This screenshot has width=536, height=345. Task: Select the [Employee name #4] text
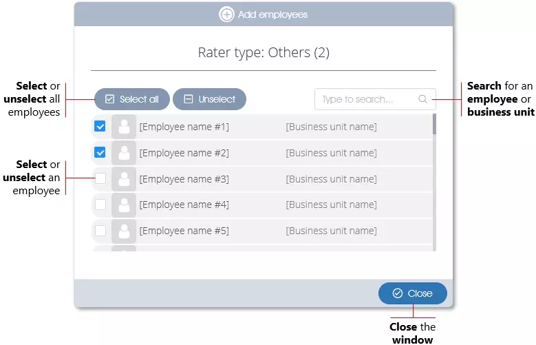pos(184,205)
